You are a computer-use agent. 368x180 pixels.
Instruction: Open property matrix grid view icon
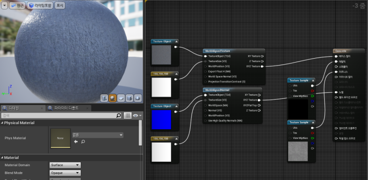coord(127,115)
